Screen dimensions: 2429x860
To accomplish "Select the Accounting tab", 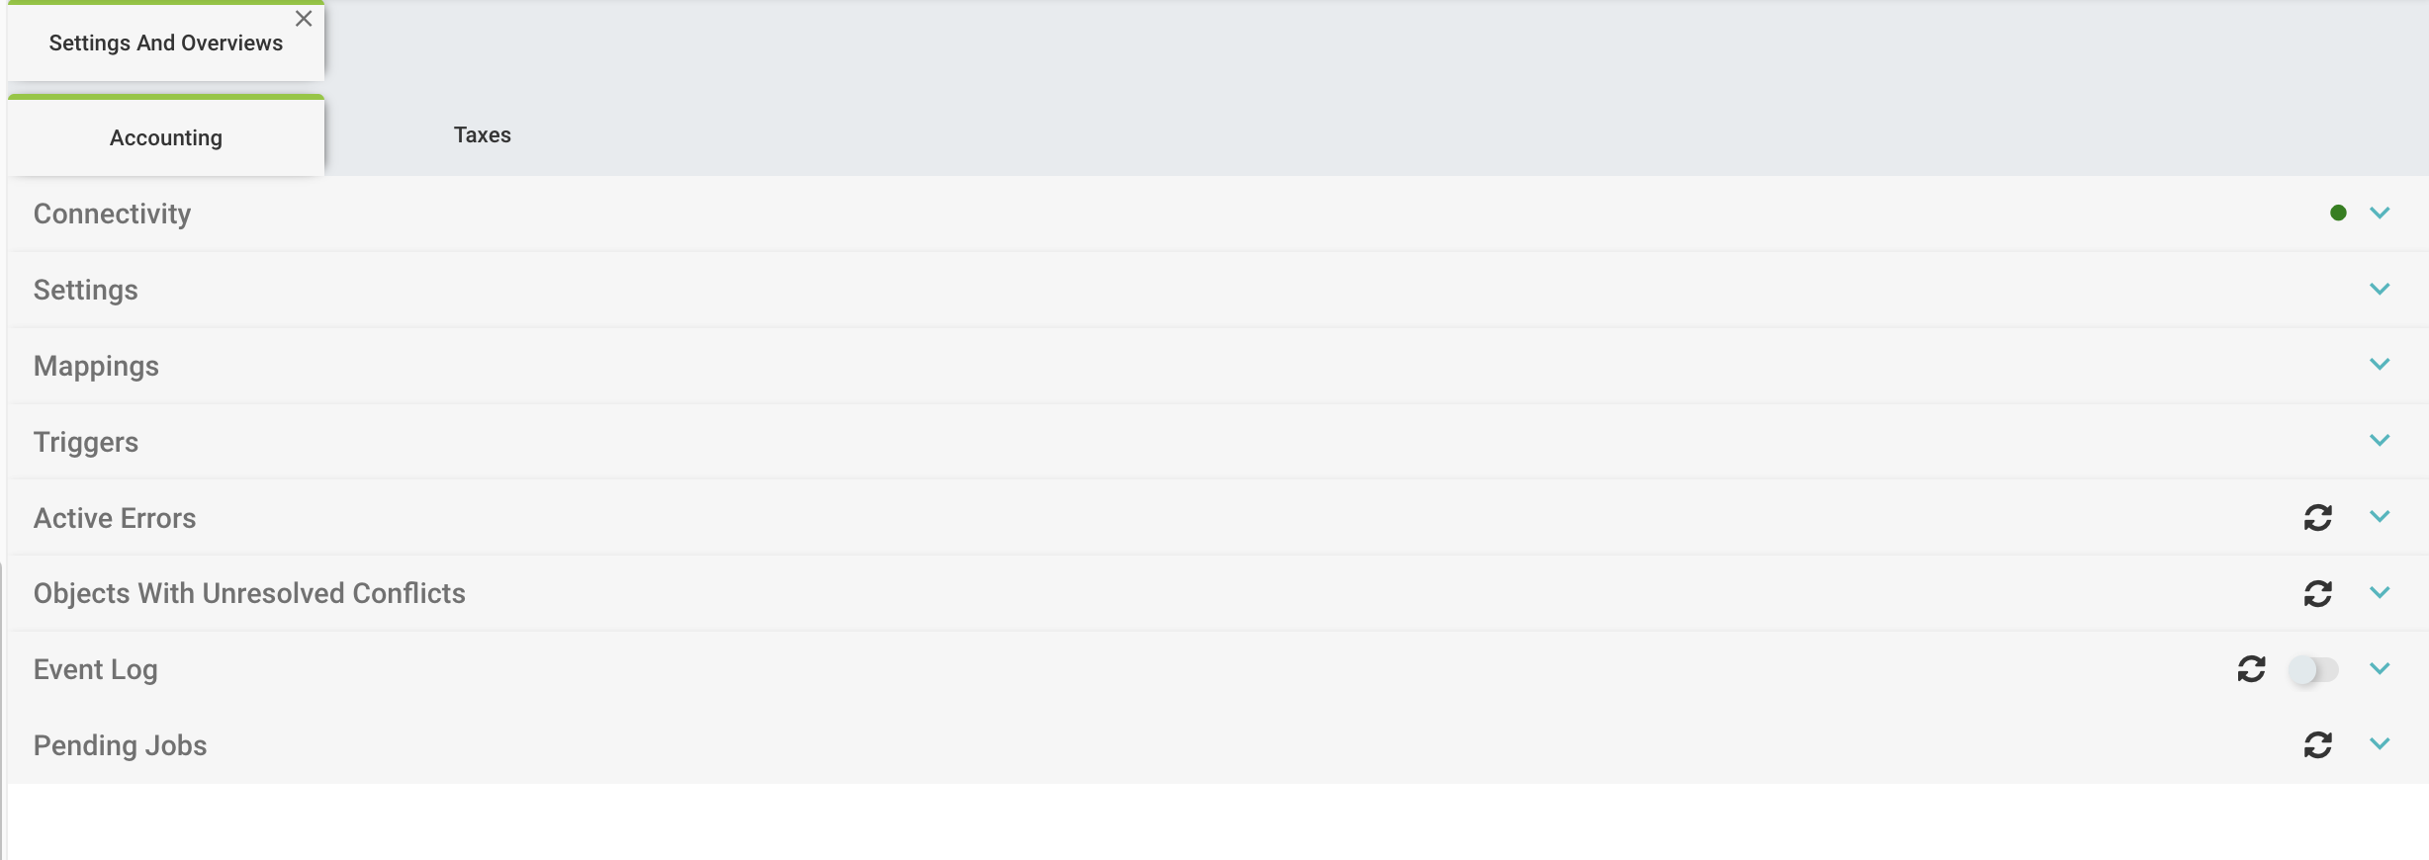I will click(166, 137).
